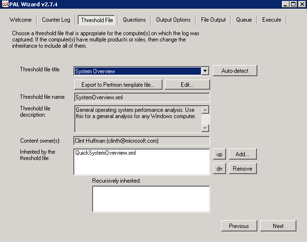307x242 pixels.
Task: Click the Remove button
Action: tap(242, 169)
